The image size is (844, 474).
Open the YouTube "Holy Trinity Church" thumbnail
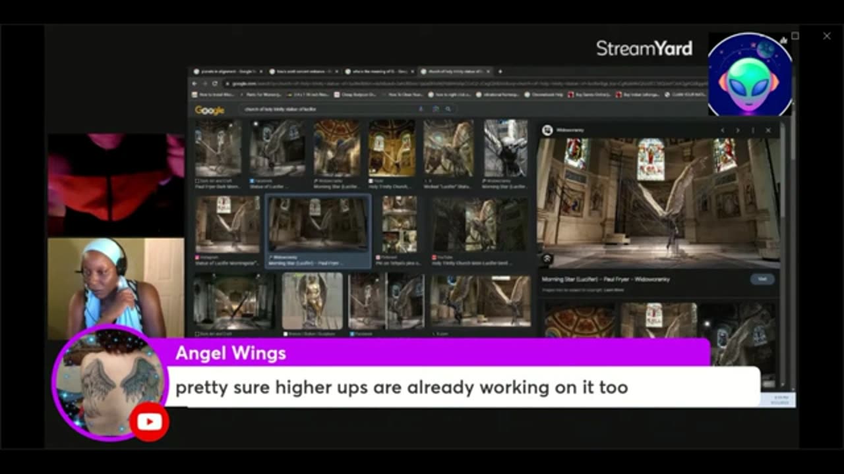coord(479,224)
